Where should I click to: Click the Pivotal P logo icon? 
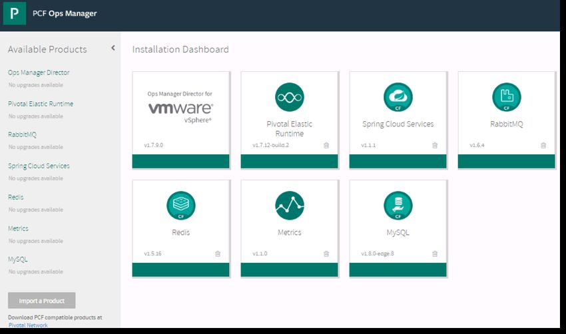point(15,14)
